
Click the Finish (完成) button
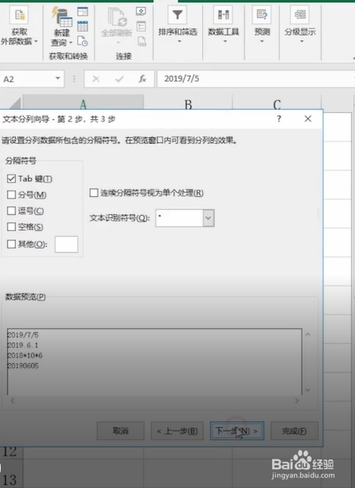click(294, 431)
